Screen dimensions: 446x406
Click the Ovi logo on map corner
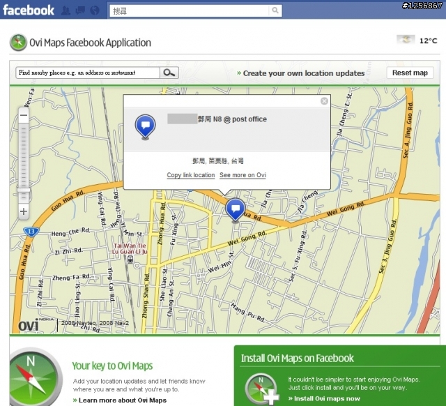tap(29, 325)
